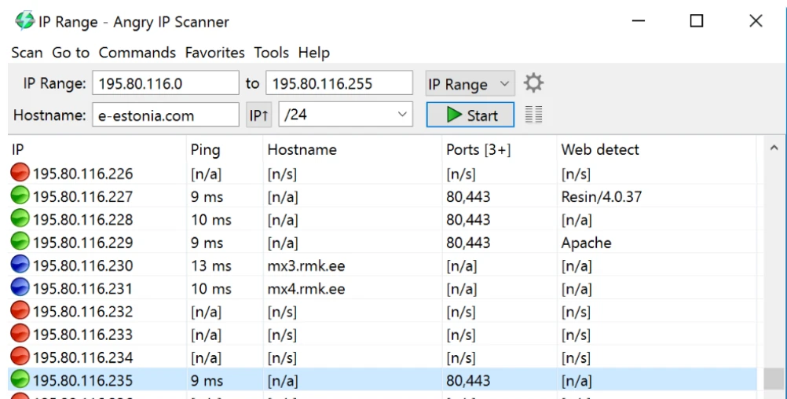The image size is (787, 399).
Task: Sort by the Ports [3+] column header
Action: click(x=500, y=149)
